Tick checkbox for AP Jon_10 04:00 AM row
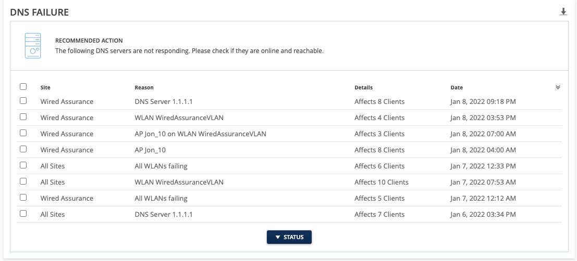The height and width of the screenshot is (261, 577). click(x=23, y=149)
